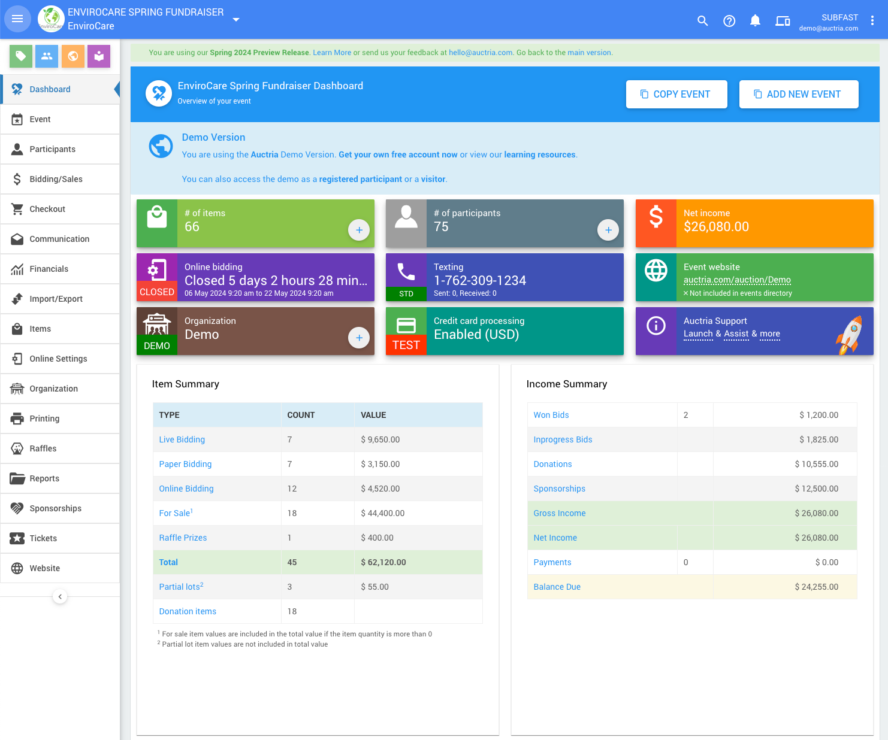This screenshot has height=740, width=888.
Task: Open the user account three-dots menu
Action: tap(872, 21)
